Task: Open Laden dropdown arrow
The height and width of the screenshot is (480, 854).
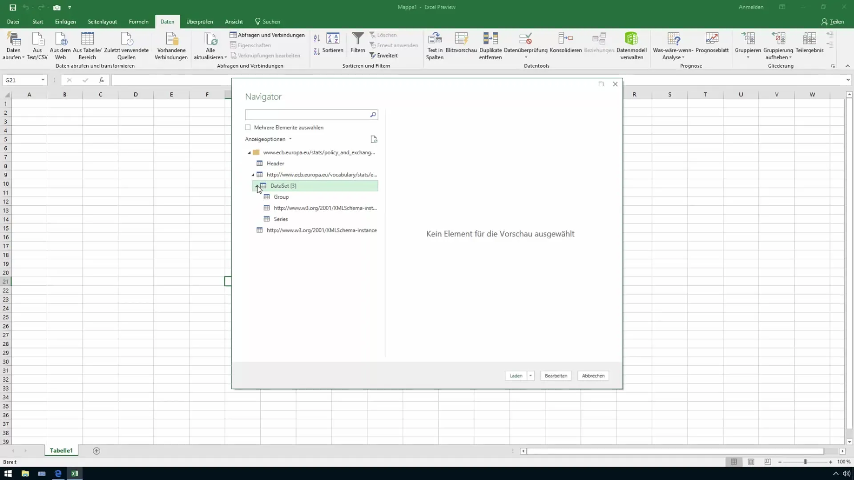Action: tap(530, 376)
